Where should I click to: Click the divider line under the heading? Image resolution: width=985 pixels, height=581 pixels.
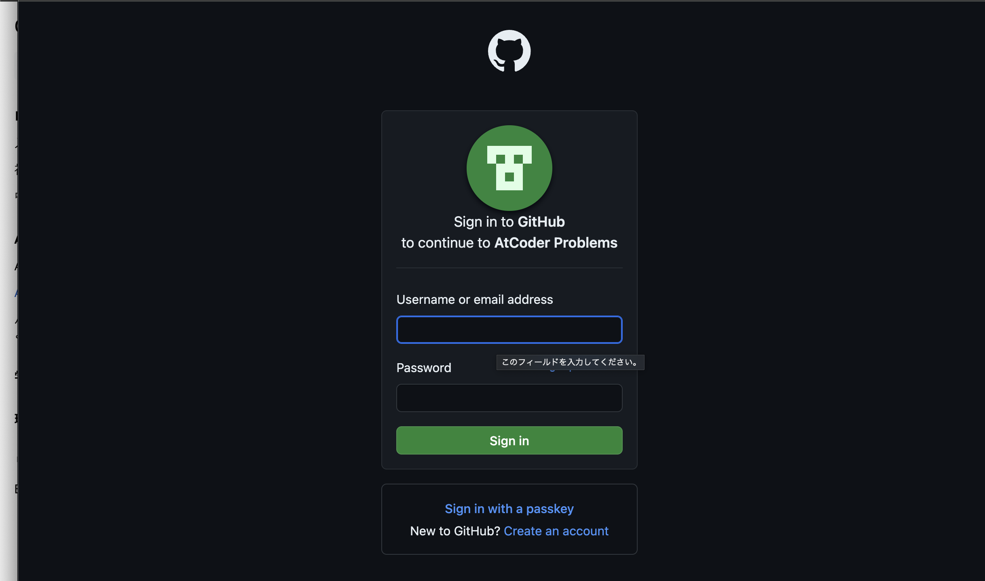coord(509,267)
